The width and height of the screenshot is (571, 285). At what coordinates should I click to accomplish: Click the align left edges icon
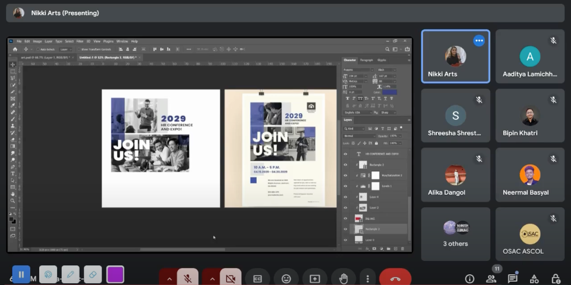pos(121,49)
